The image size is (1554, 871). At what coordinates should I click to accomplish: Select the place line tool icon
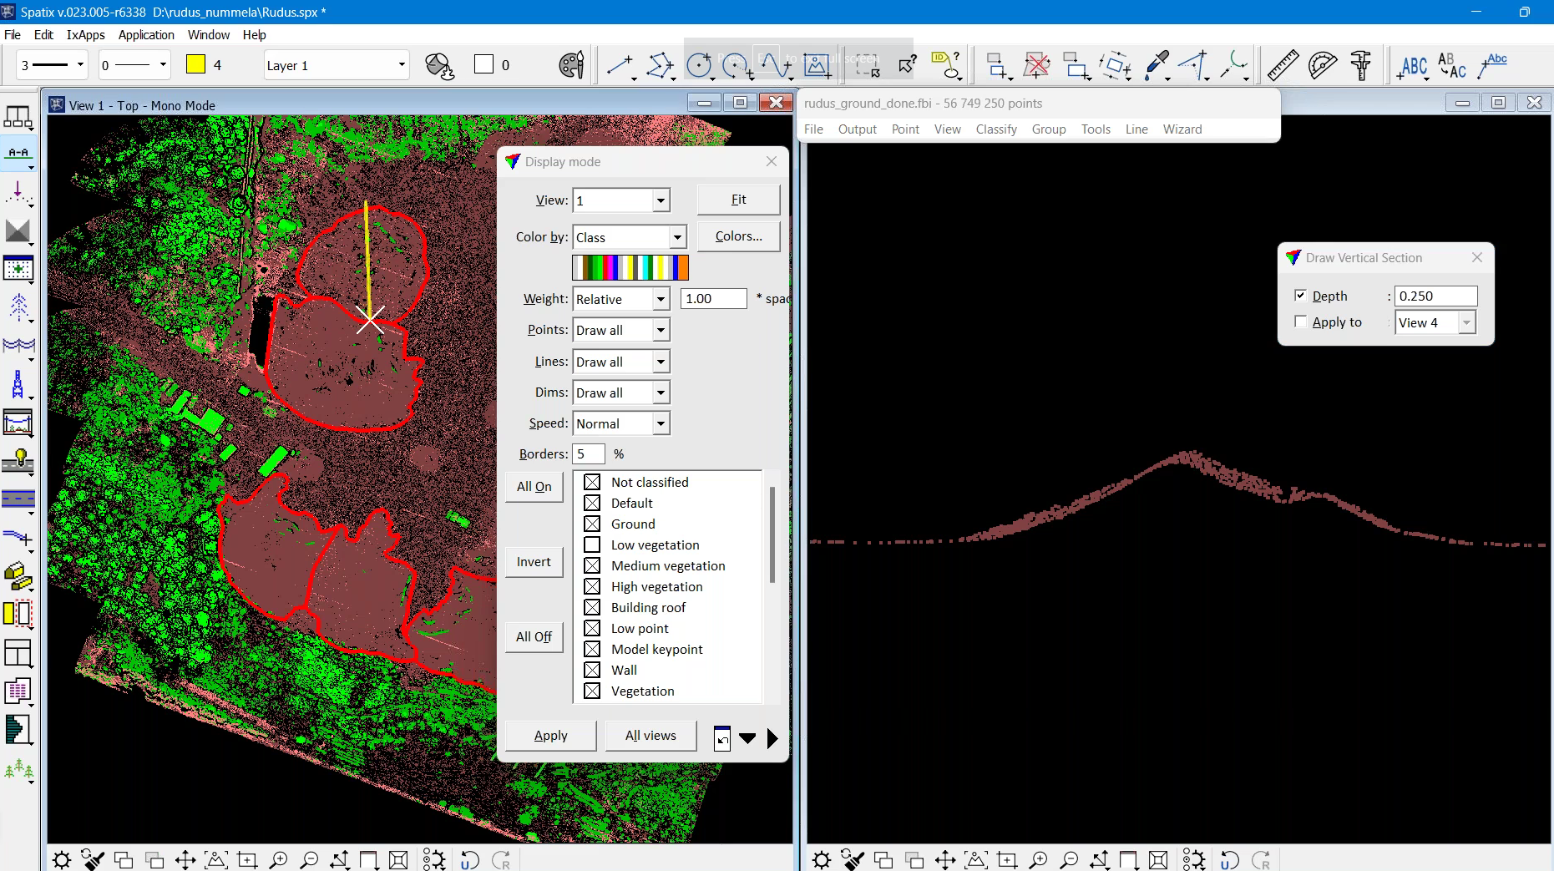619,65
